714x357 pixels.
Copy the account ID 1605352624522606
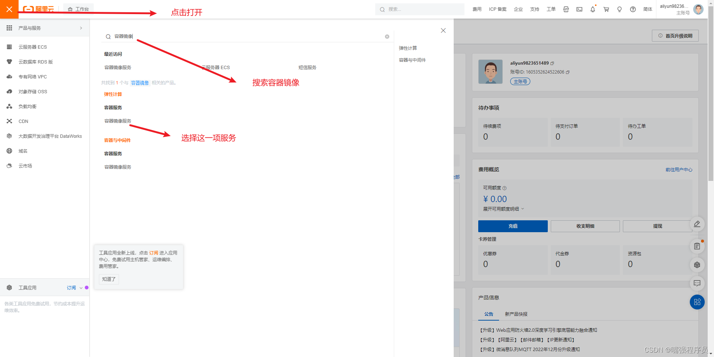[568, 72]
